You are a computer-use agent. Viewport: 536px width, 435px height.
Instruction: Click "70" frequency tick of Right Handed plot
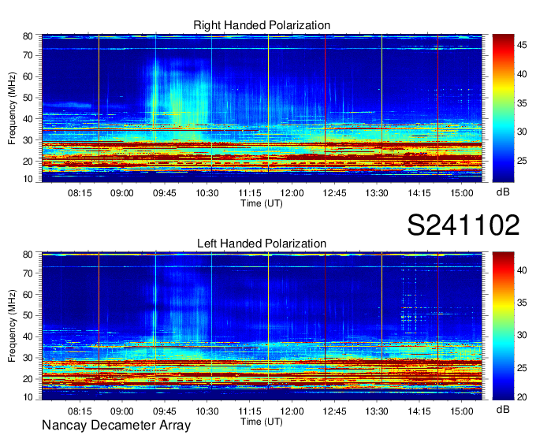click(x=28, y=55)
